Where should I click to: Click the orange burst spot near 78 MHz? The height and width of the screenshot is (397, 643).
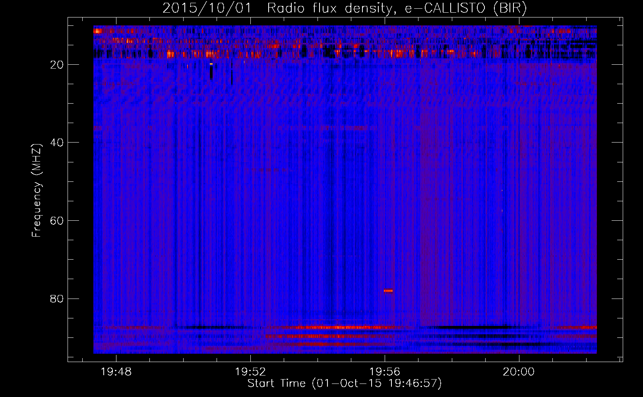coord(388,291)
